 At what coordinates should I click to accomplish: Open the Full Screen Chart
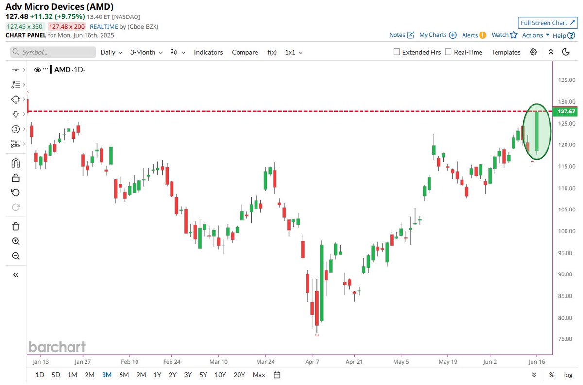click(547, 23)
